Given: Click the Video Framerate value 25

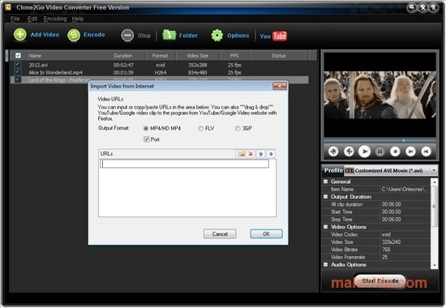Looking at the screenshot, I should [384, 257].
